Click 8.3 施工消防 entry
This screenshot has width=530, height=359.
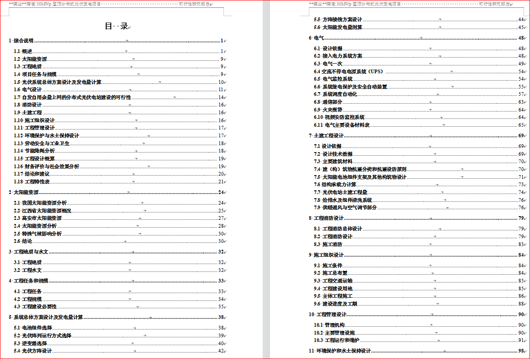coord(332,244)
